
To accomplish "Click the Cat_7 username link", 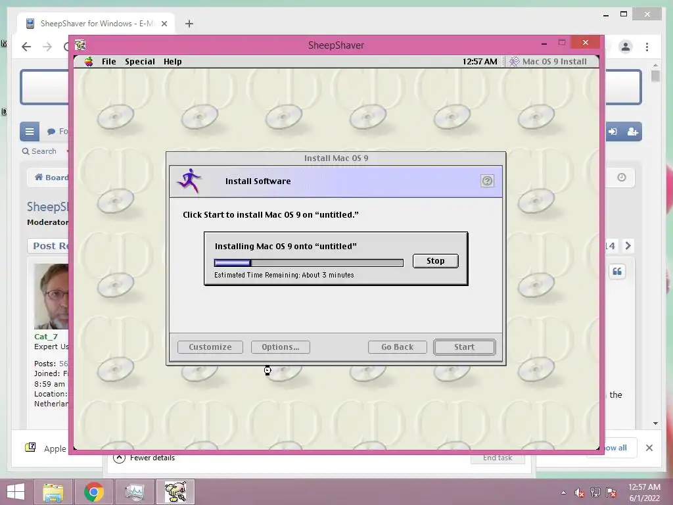I will [45, 337].
